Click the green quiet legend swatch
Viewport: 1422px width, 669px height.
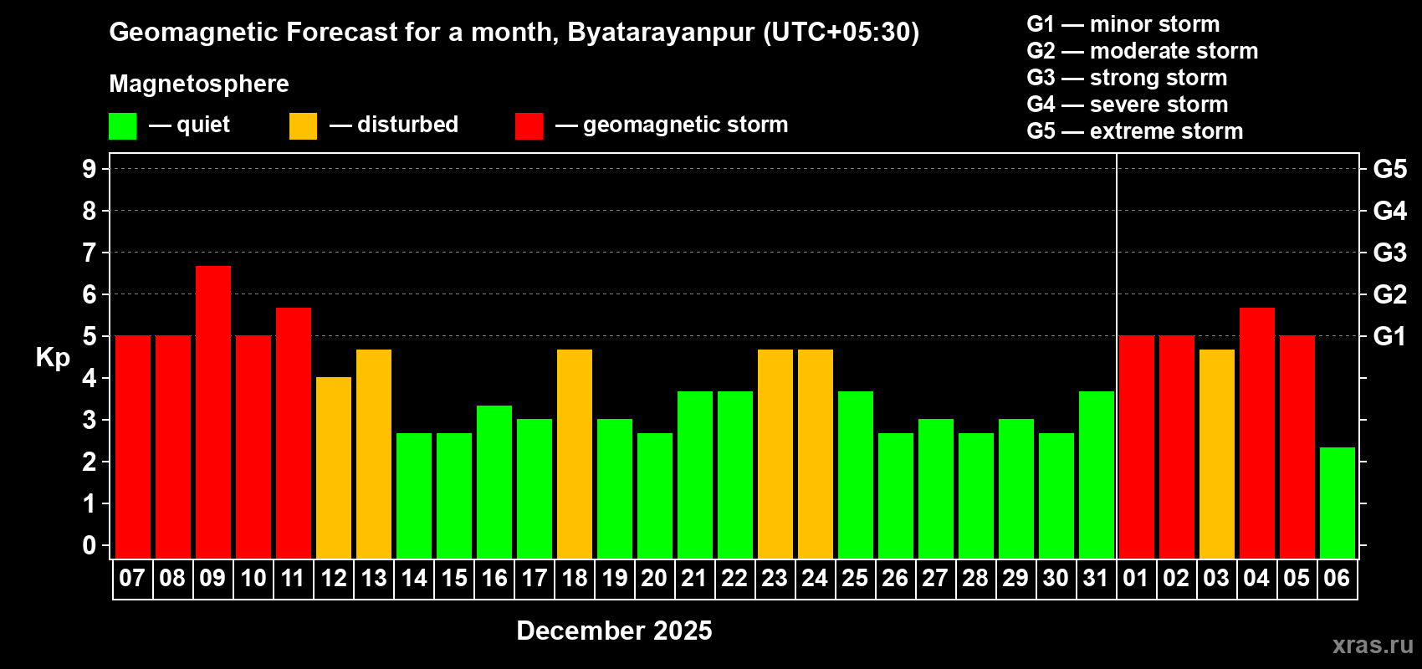(122, 126)
